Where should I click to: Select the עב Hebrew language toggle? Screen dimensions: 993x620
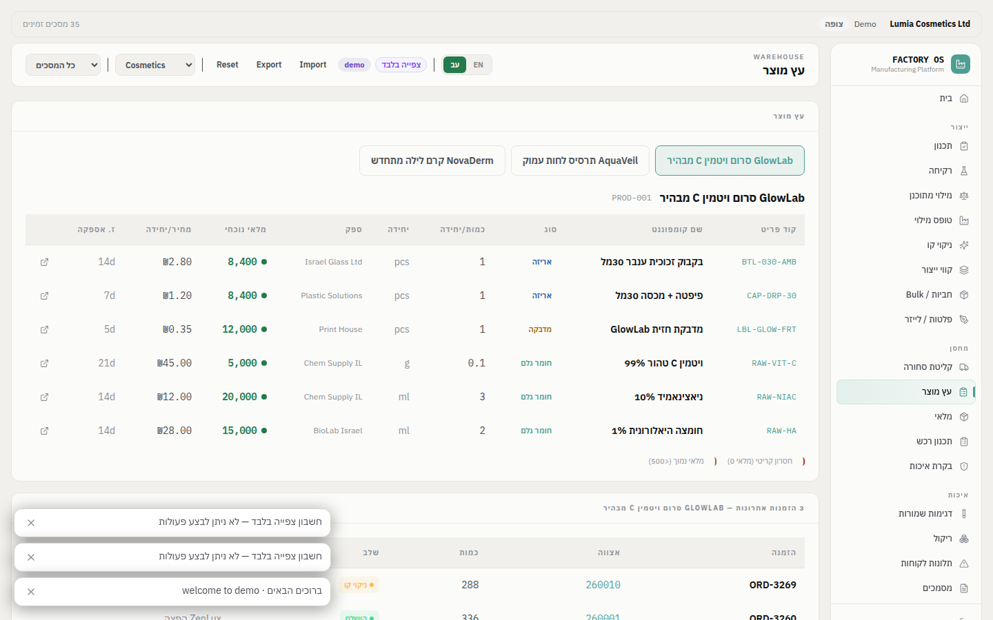pyautogui.click(x=455, y=65)
